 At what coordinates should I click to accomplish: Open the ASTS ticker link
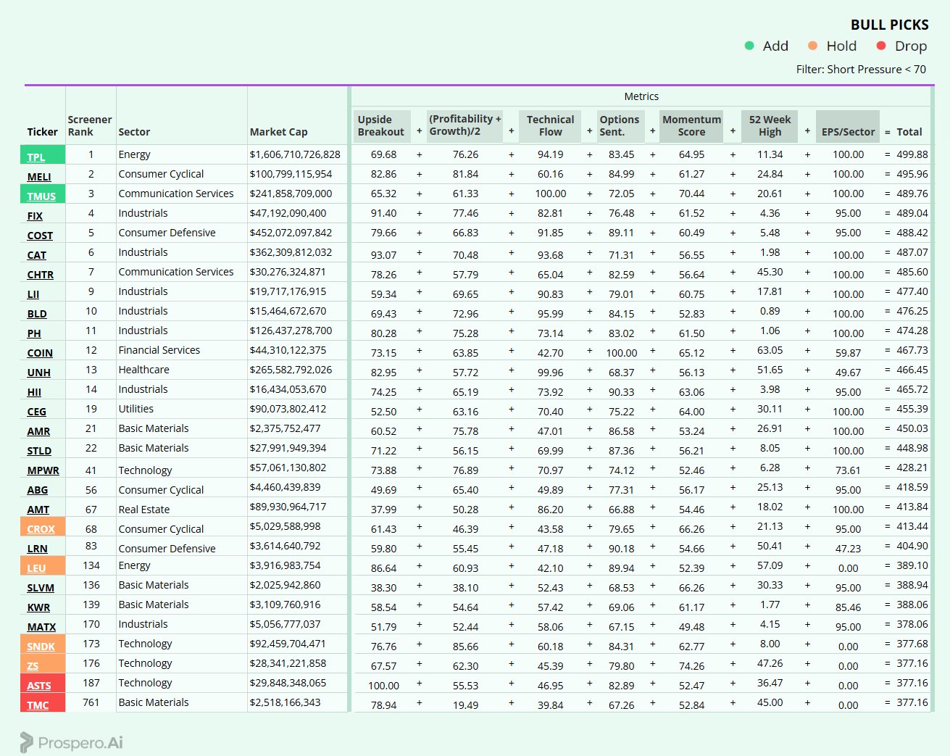(x=39, y=686)
